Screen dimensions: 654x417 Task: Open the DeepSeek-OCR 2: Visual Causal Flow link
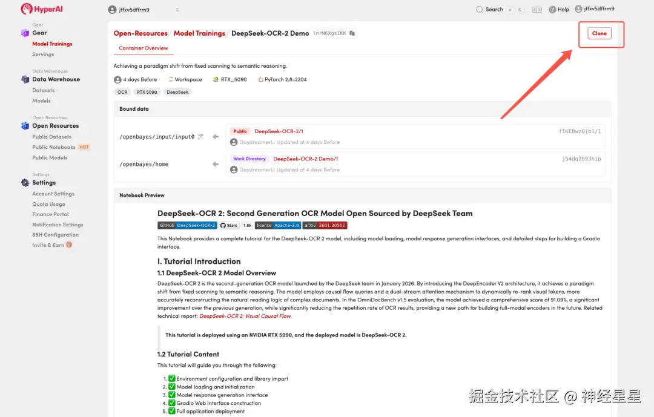coord(245,316)
